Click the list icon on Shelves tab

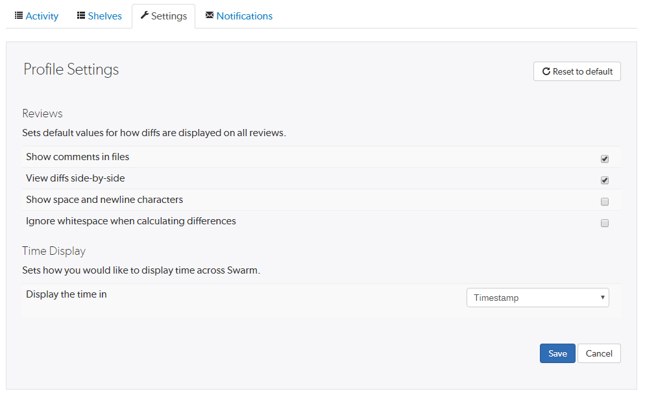[79, 15]
